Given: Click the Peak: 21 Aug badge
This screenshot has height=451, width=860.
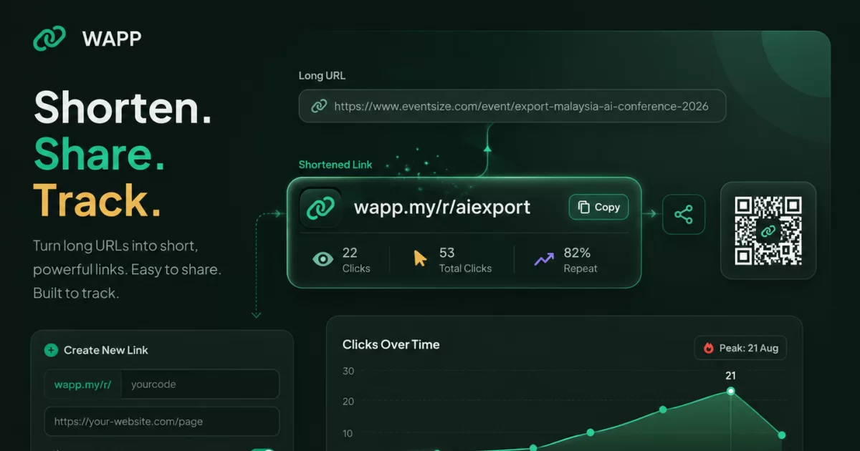Looking at the screenshot, I should [x=740, y=348].
